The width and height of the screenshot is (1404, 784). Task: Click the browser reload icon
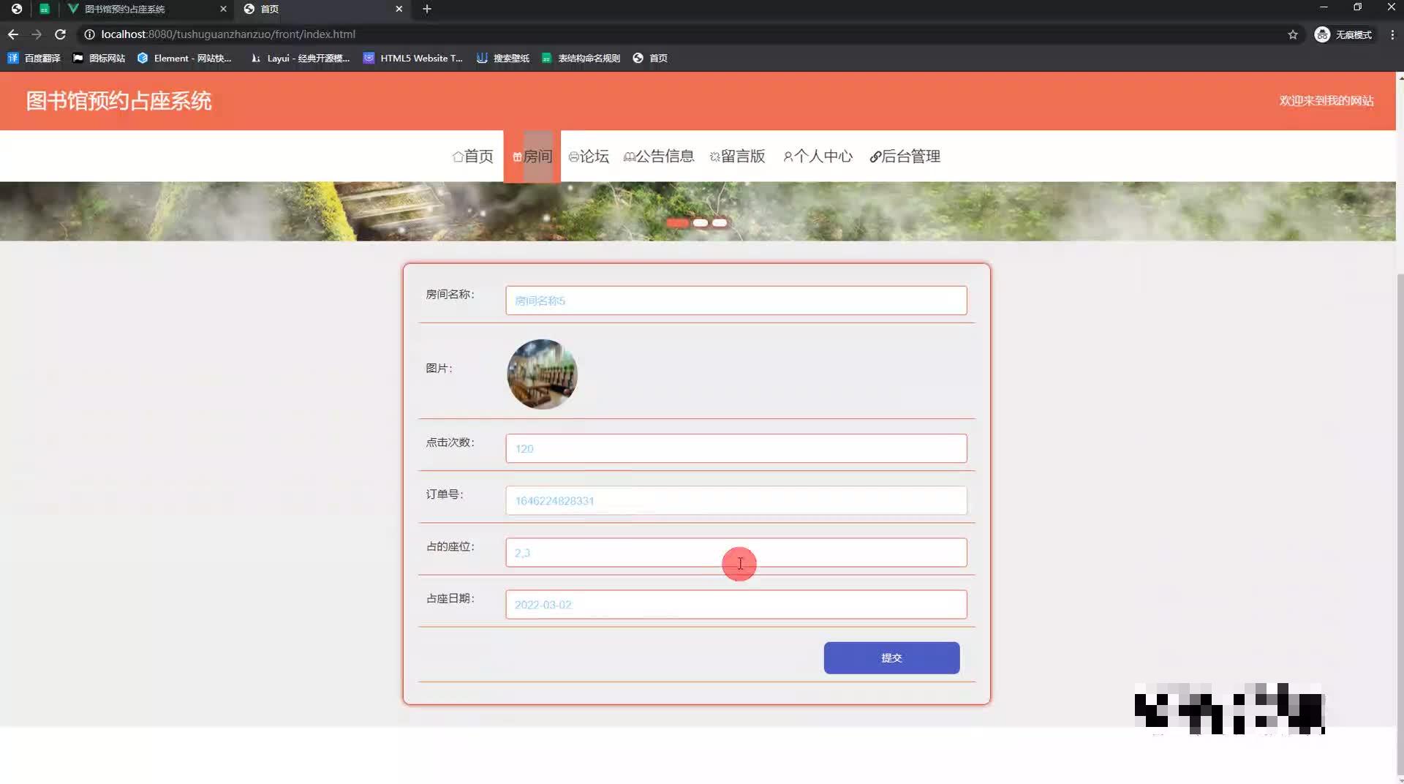[x=61, y=34]
